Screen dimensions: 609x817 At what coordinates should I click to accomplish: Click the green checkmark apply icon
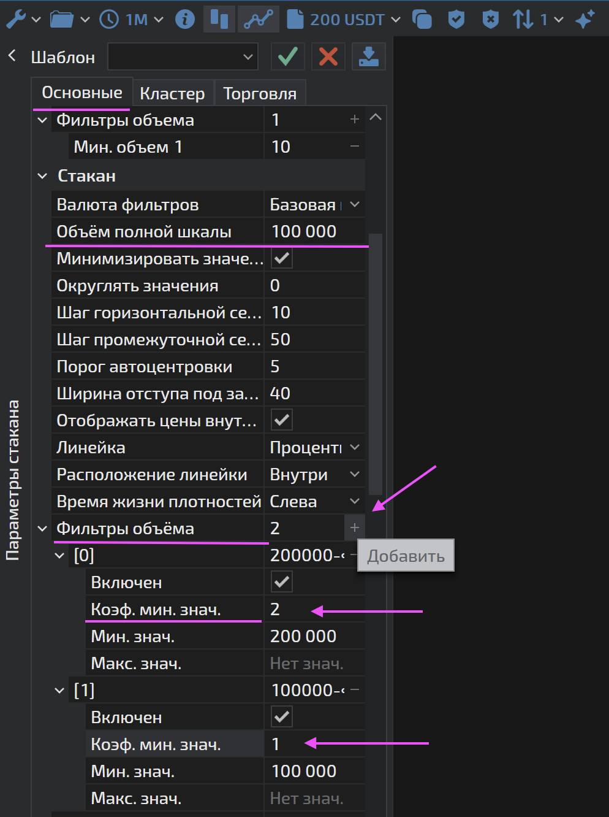[x=287, y=57]
